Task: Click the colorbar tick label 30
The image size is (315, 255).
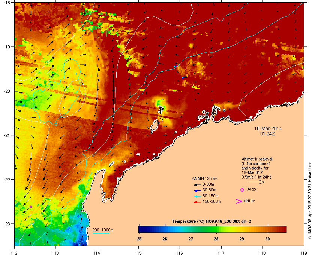Action: [267, 239]
